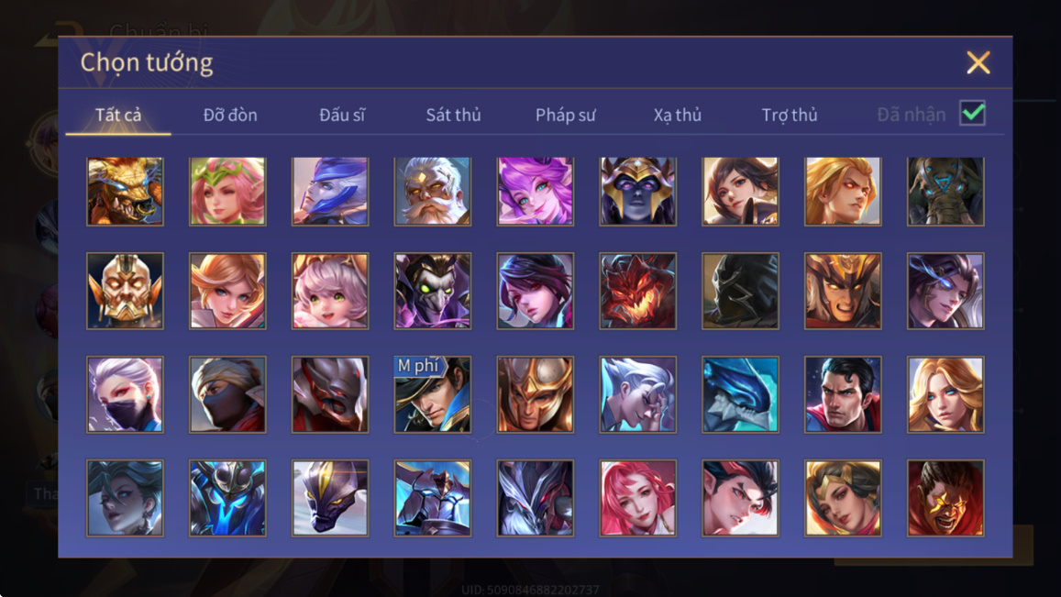Close the 'Chọn tướng' dialog

pyautogui.click(x=978, y=62)
